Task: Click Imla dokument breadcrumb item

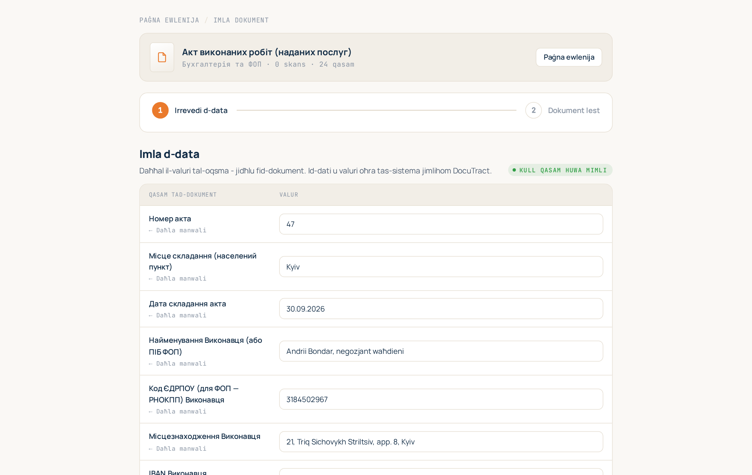Action: coord(241,20)
